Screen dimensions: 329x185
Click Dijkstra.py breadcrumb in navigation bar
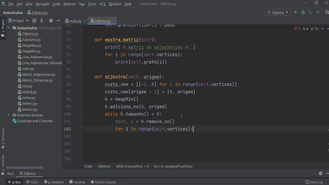(x=38, y=13)
